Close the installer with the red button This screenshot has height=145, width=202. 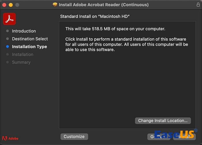click(5, 5)
